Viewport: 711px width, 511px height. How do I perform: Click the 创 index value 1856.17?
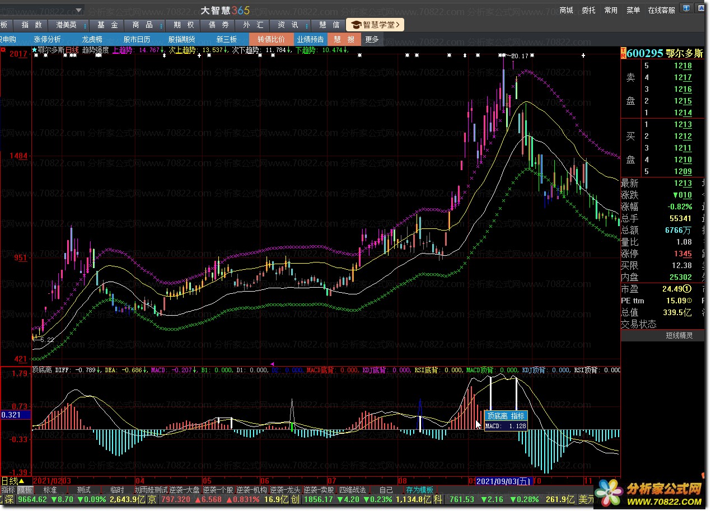pos(317,499)
